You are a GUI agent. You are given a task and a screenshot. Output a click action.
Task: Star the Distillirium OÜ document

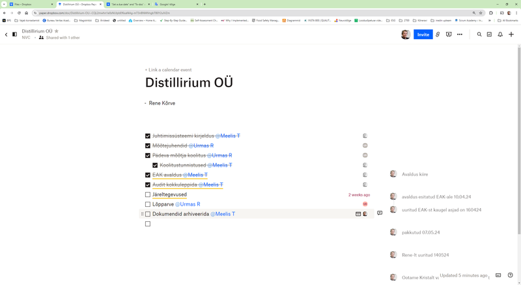coord(56,31)
